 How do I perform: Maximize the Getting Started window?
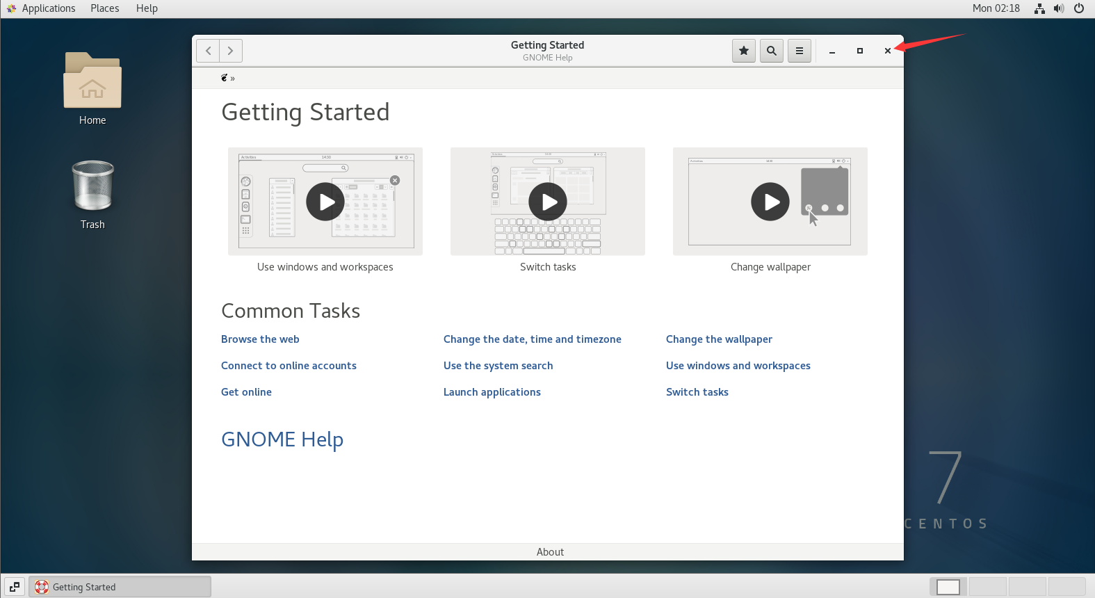click(x=860, y=51)
